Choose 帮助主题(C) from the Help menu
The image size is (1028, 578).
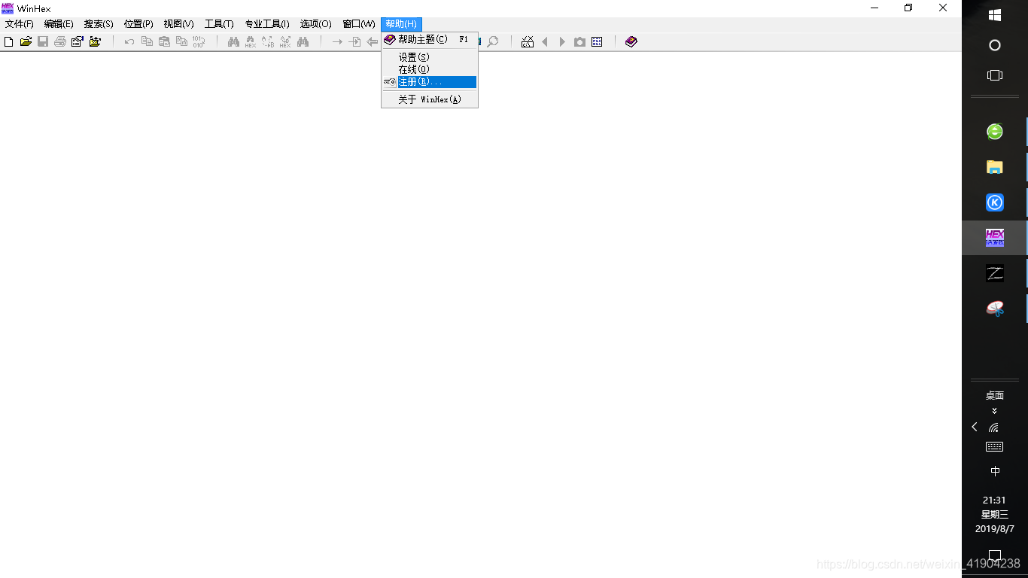pos(430,39)
